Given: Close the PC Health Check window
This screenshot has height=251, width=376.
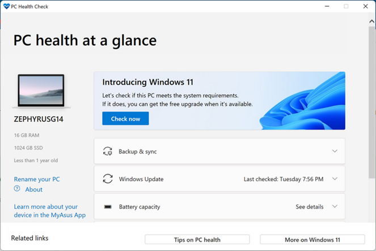Looking at the screenshot, I should click(x=365, y=6).
